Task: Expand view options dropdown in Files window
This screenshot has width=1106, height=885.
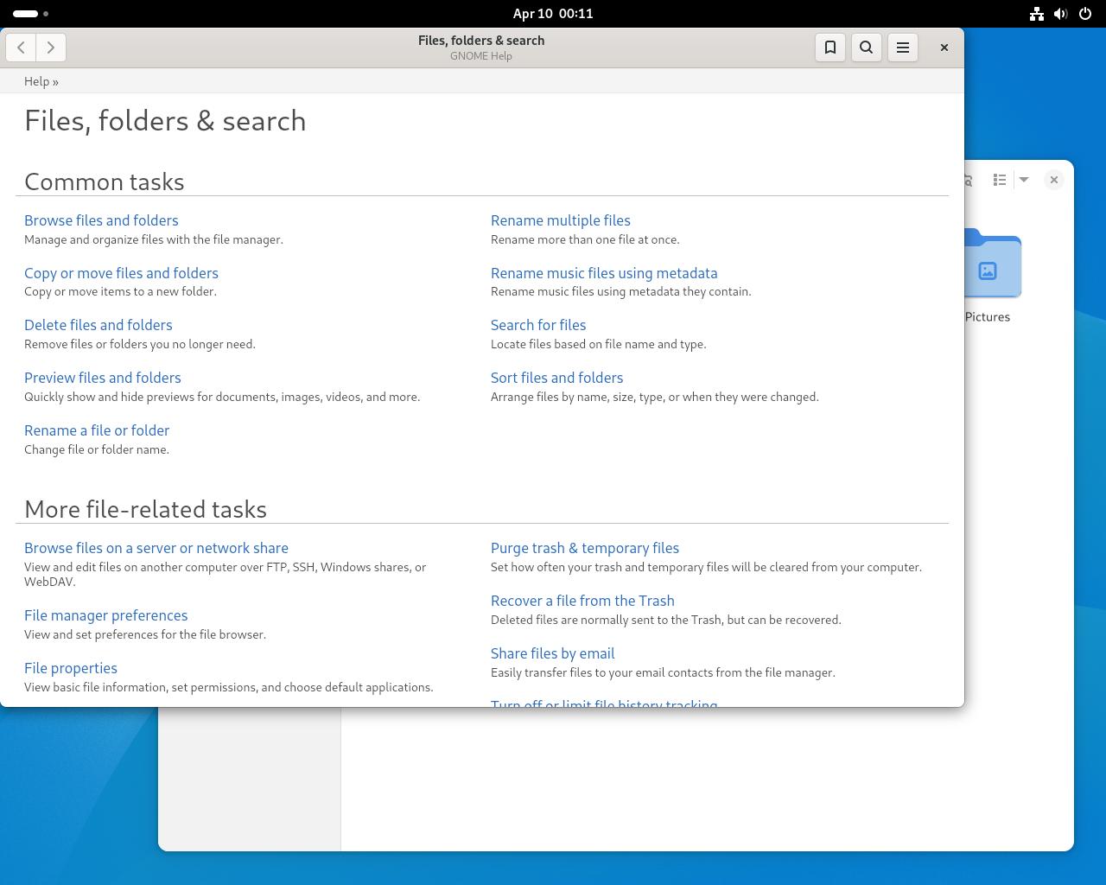Action: (x=1024, y=180)
